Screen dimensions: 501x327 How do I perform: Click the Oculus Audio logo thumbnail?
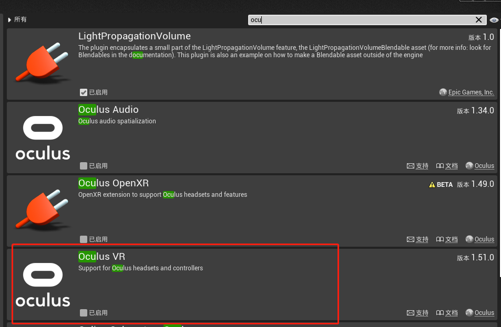(x=43, y=138)
